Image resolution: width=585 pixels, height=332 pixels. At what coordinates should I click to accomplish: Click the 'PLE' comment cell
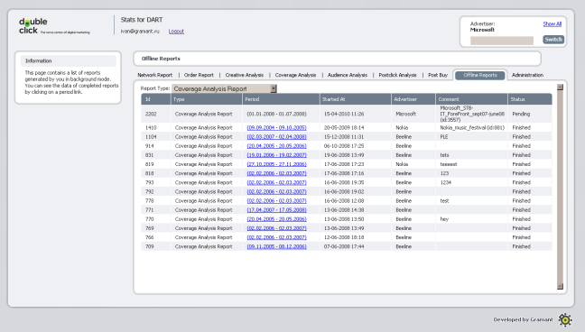tap(444, 137)
